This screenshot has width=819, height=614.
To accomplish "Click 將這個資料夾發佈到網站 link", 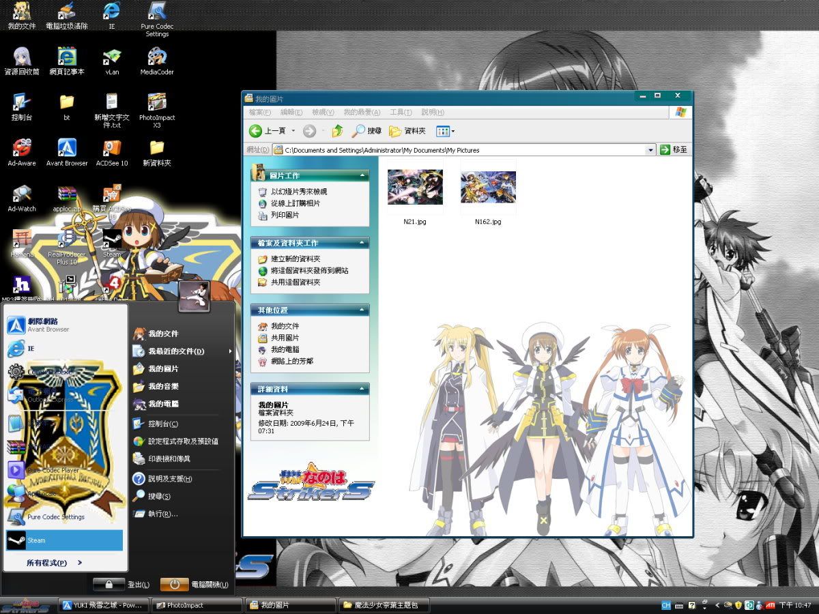I will pyautogui.click(x=310, y=271).
